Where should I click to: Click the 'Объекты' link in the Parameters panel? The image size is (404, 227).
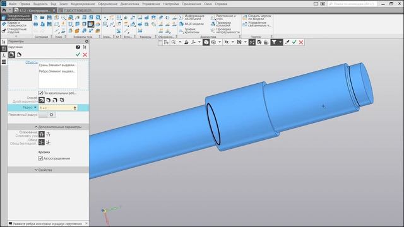click(32, 62)
